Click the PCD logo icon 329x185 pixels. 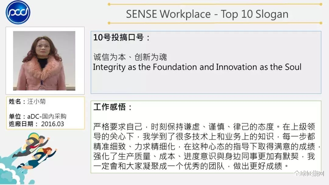[x=18, y=12]
